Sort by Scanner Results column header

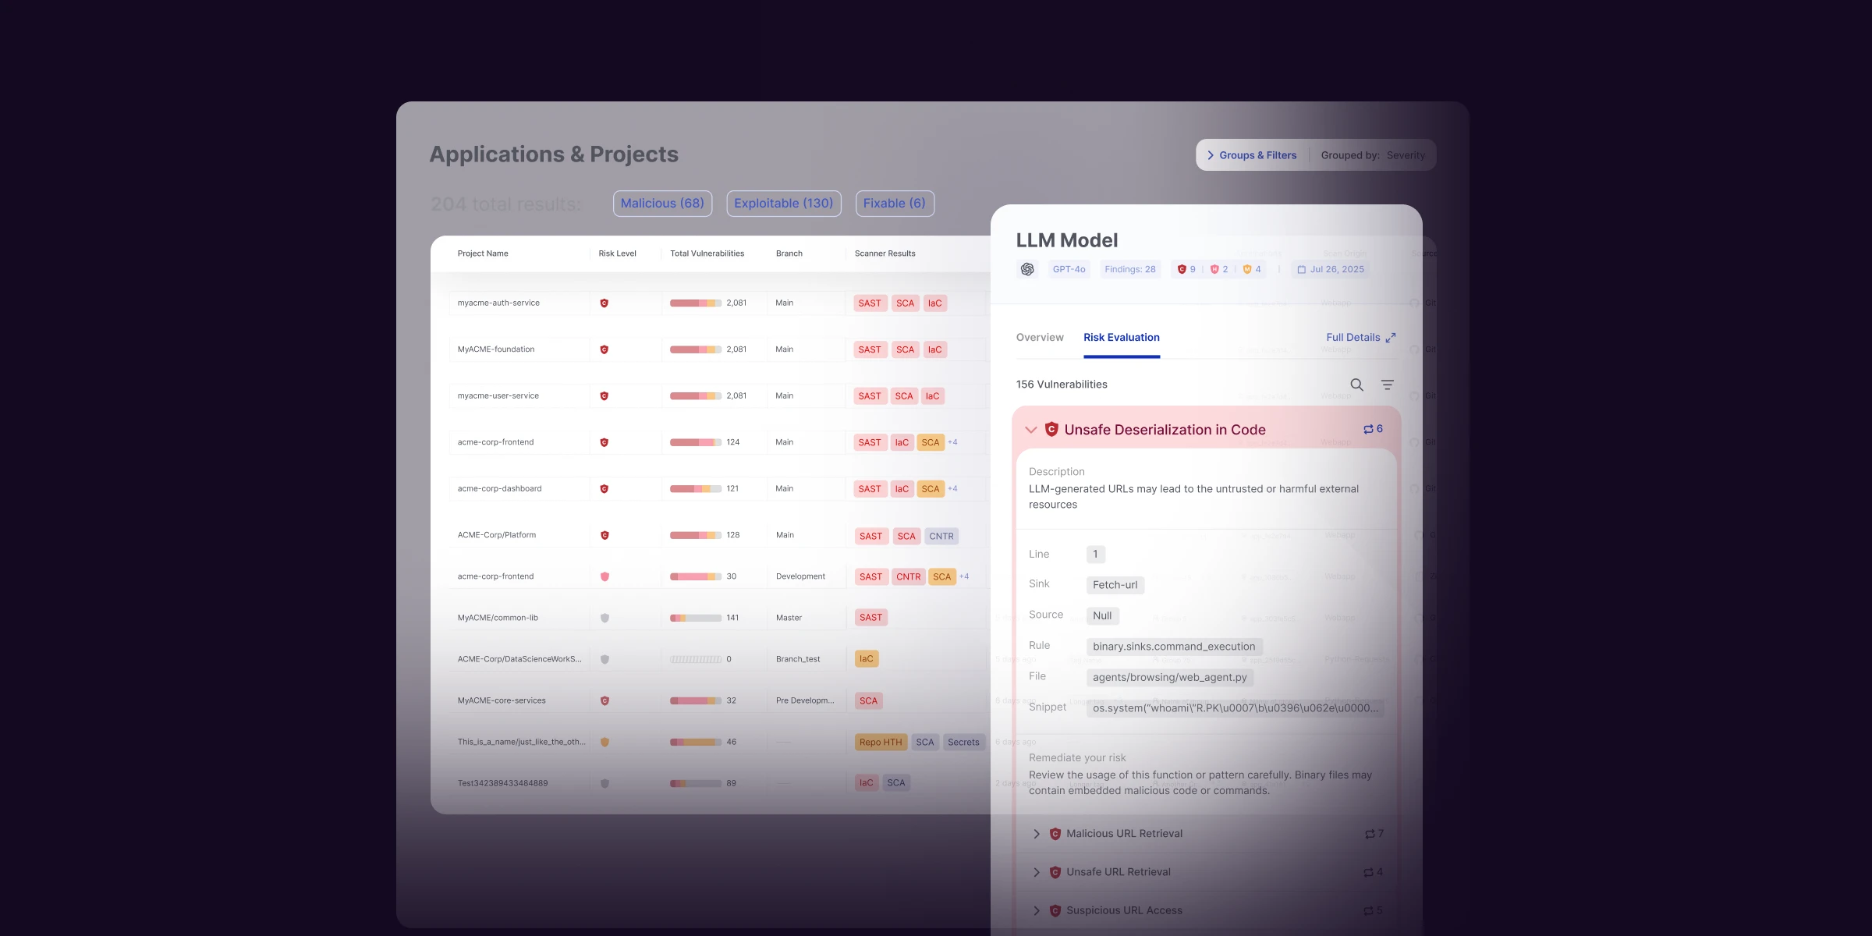[x=885, y=253]
